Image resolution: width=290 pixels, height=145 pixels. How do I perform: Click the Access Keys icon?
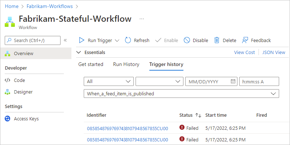(x=7, y=119)
